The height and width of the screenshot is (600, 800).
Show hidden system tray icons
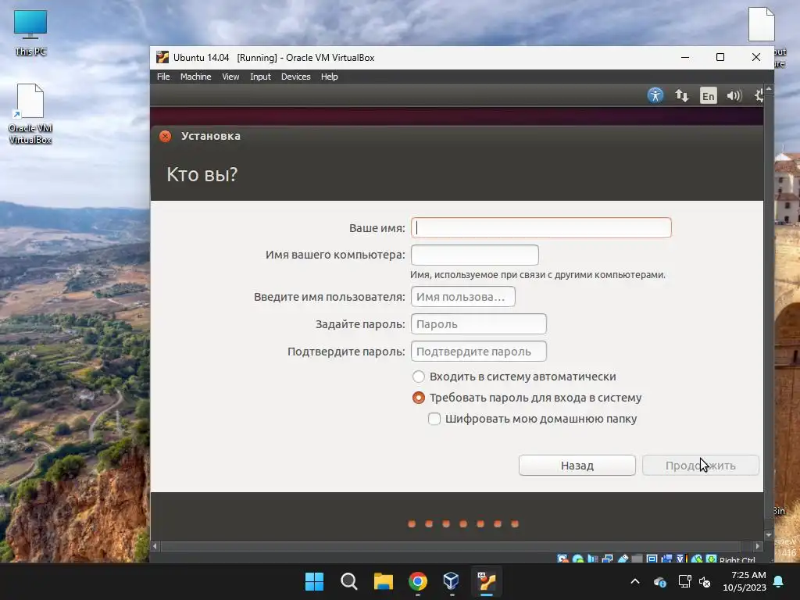coord(635,581)
